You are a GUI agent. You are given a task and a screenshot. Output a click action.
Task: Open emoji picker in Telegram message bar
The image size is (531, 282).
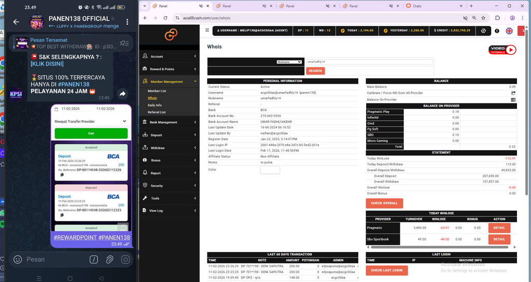coord(18,259)
